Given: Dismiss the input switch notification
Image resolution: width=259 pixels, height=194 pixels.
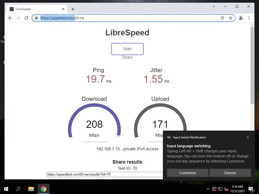Looking at the screenshot, I should click(x=230, y=173).
